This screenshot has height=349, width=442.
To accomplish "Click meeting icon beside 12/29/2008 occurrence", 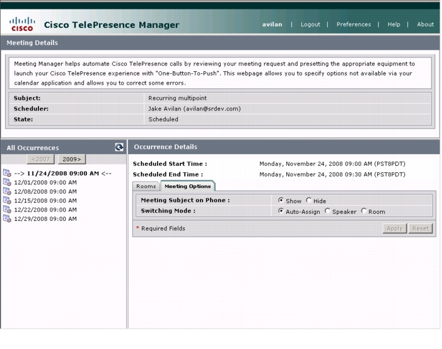I will click(7, 218).
